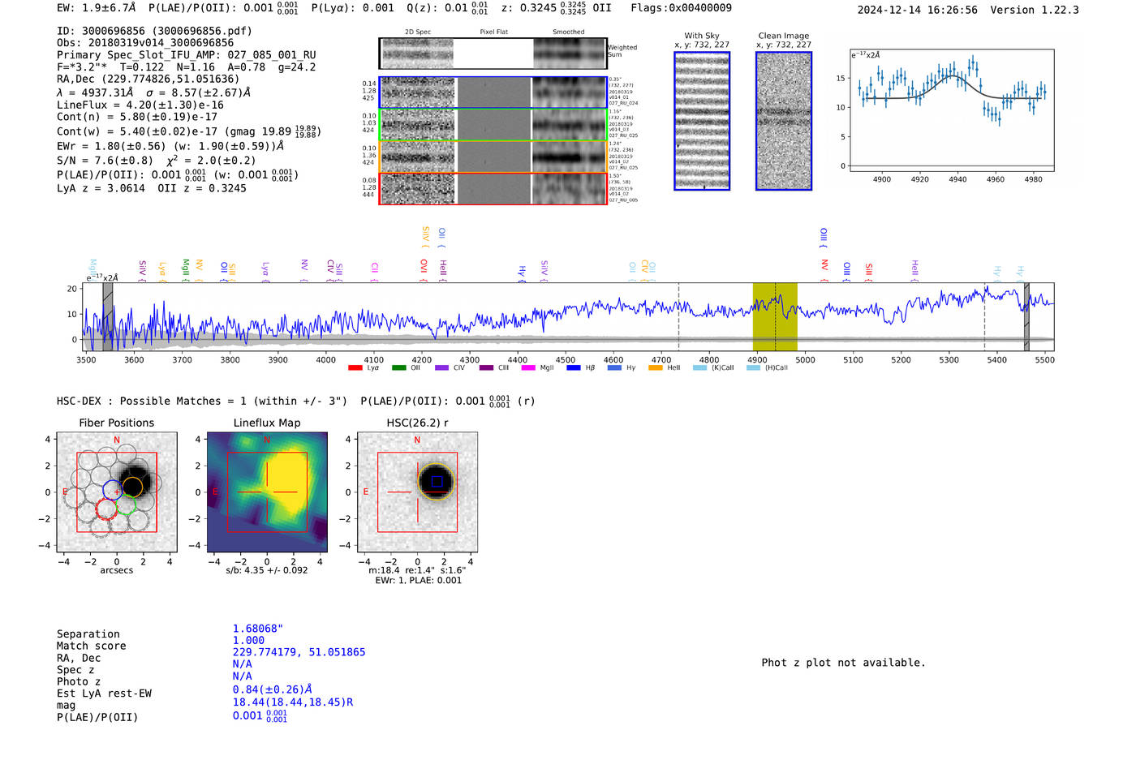
Task: Open the With Sky image panel
Action: point(702,121)
